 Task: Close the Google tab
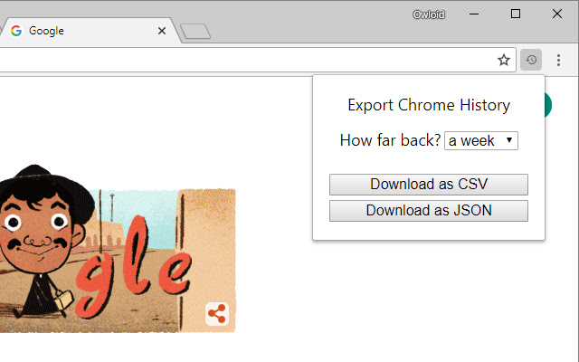click(162, 31)
